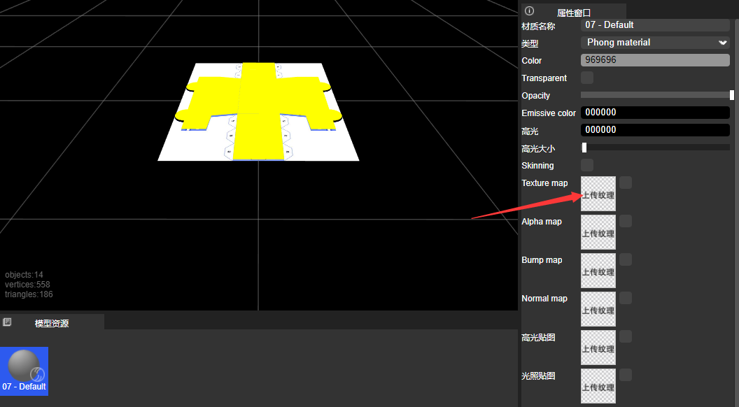Click the Color 969696 swatch field
This screenshot has width=739, height=407.
(655, 60)
